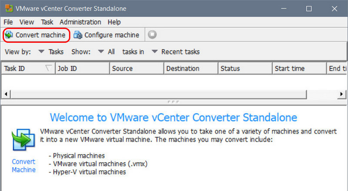Click the left scroll arrow
This screenshot has height=191, width=348.
point(6,94)
